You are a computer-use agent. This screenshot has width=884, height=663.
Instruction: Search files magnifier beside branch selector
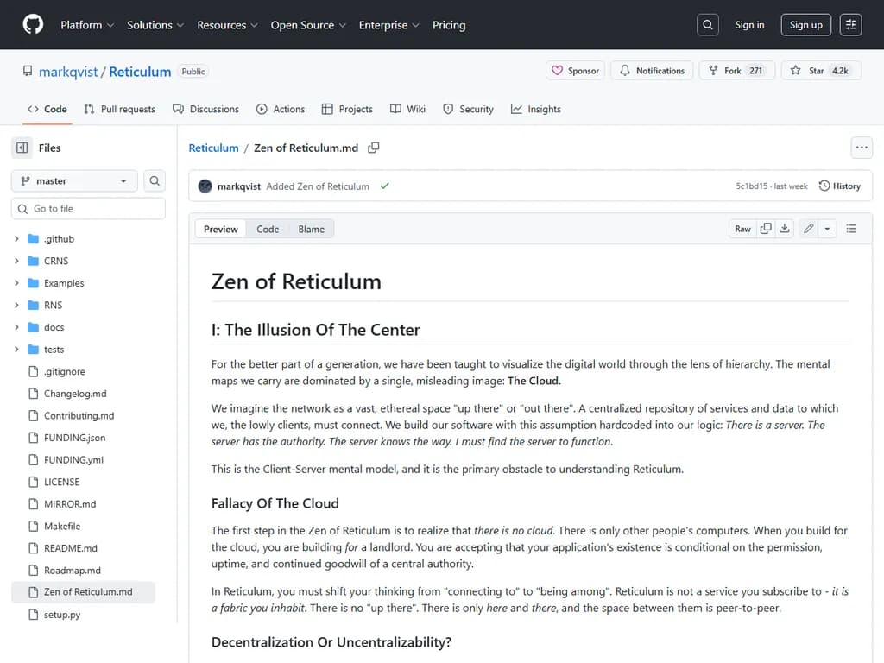155,180
